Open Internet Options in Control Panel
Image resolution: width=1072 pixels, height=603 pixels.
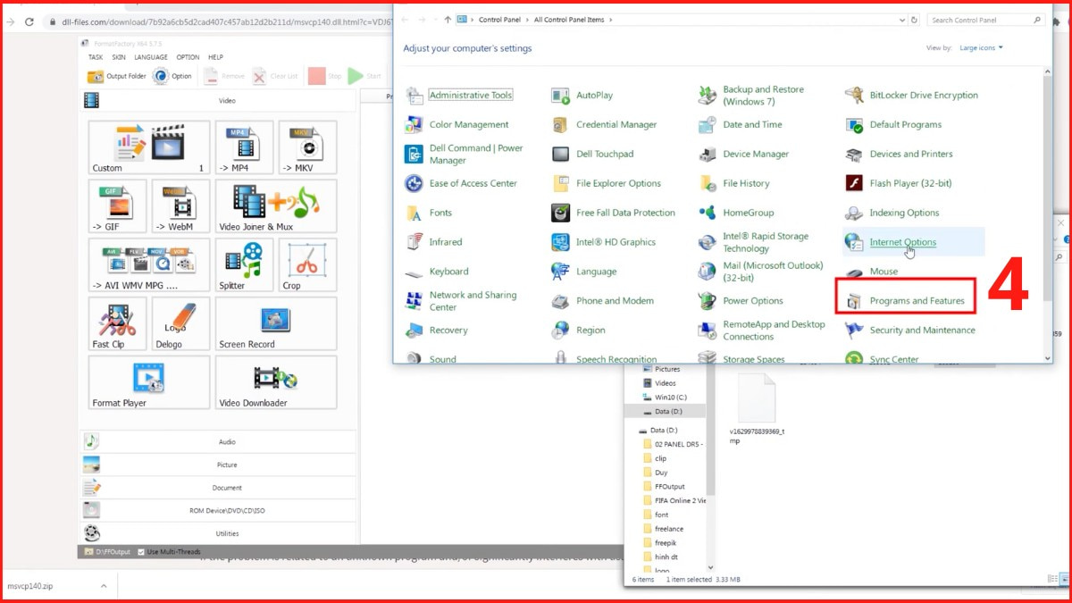point(903,242)
